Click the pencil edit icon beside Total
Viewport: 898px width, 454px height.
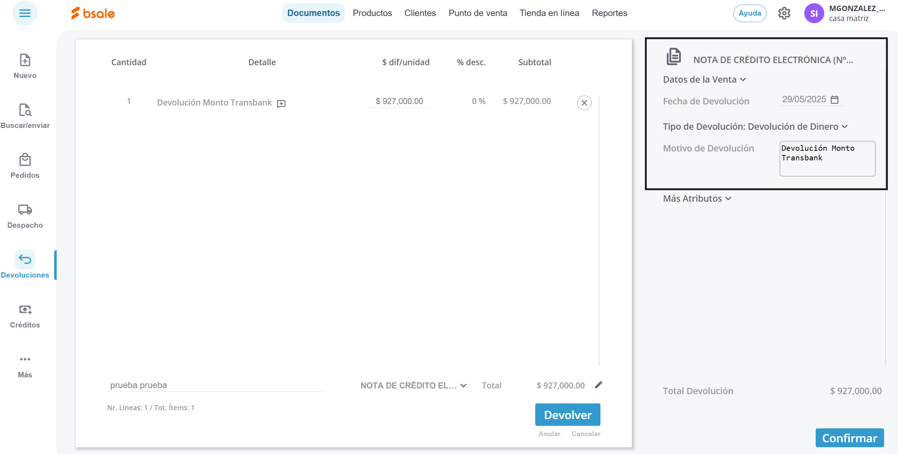599,385
